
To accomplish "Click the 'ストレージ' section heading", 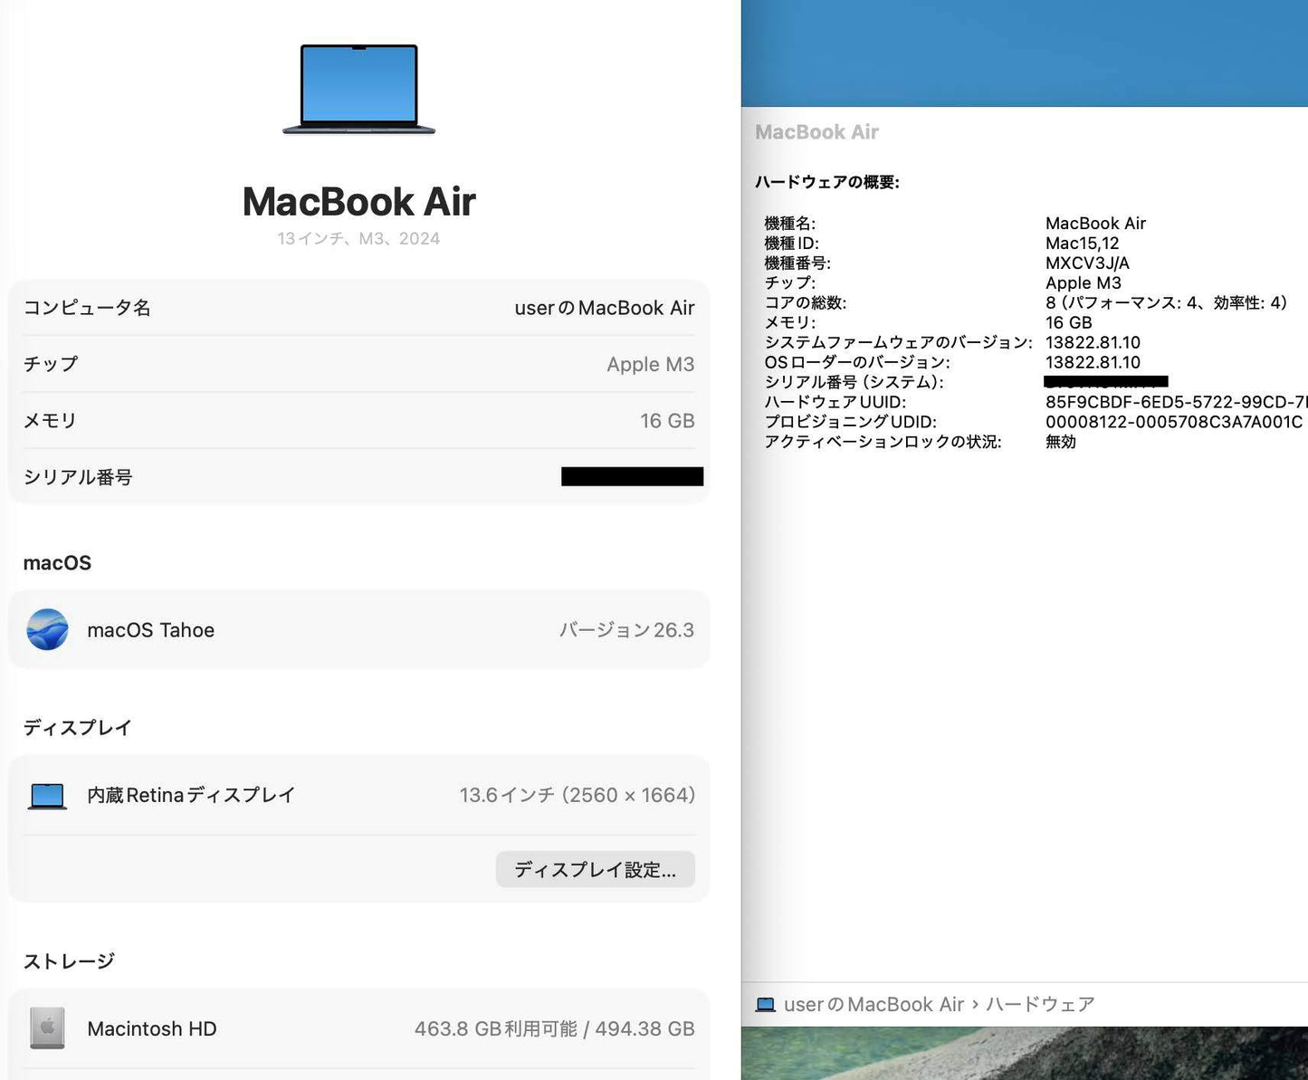I will coord(69,961).
